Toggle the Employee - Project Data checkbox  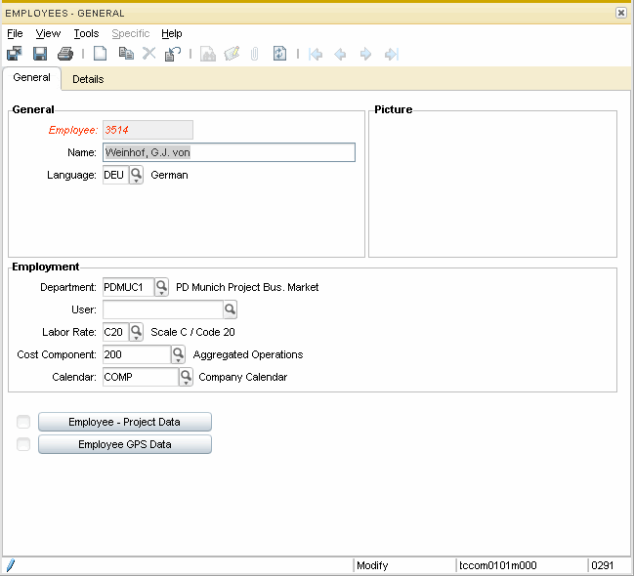(x=23, y=422)
